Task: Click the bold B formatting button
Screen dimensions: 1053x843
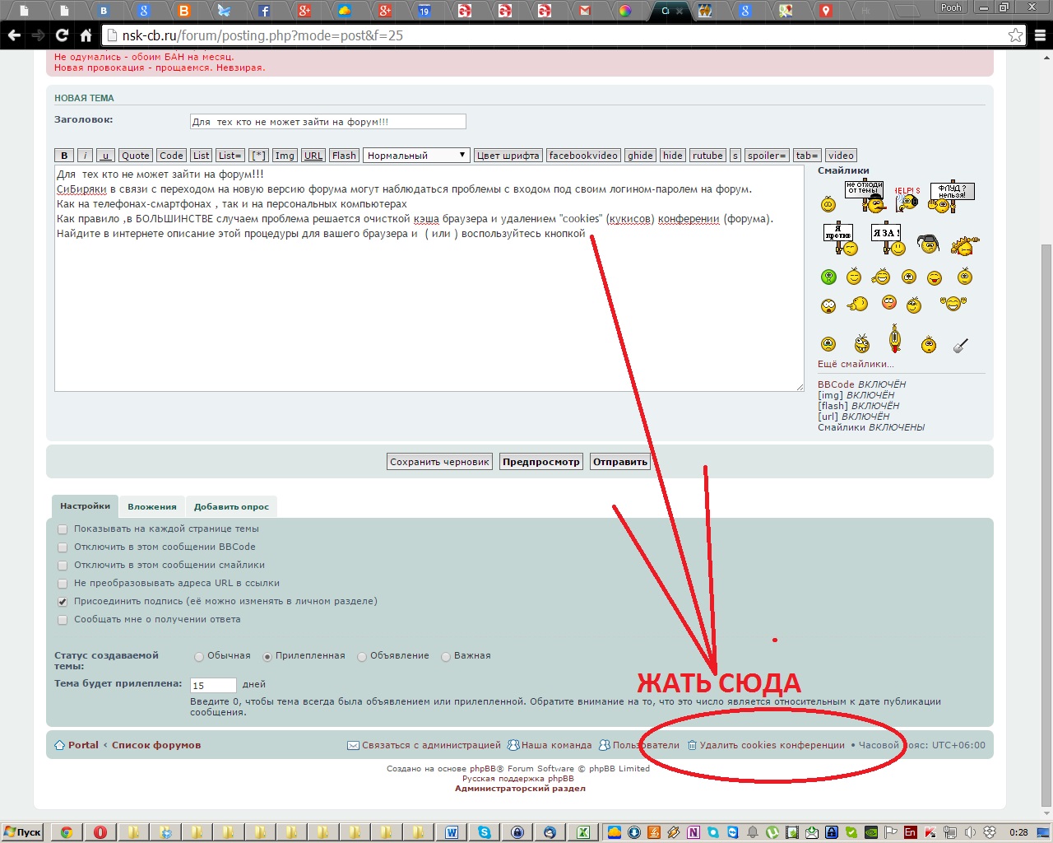Action: tap(64, 156)
